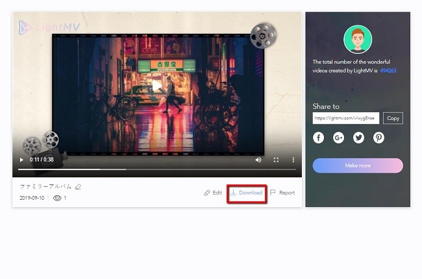Click the 2019-09-10 date text
Image resolution: width=422 pixels, height=279 pixels.
[32, 198]
